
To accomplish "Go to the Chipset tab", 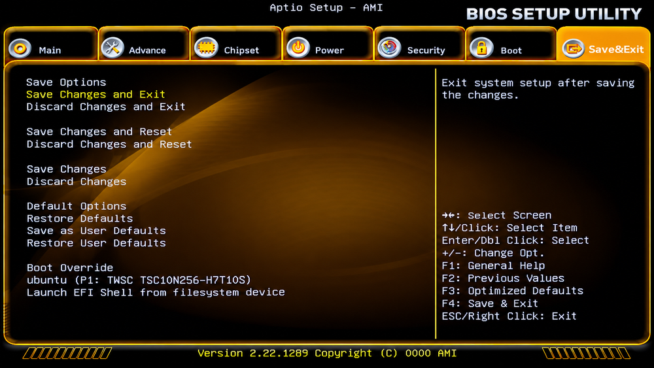I will pyautogui.click(x=236, y=44).
